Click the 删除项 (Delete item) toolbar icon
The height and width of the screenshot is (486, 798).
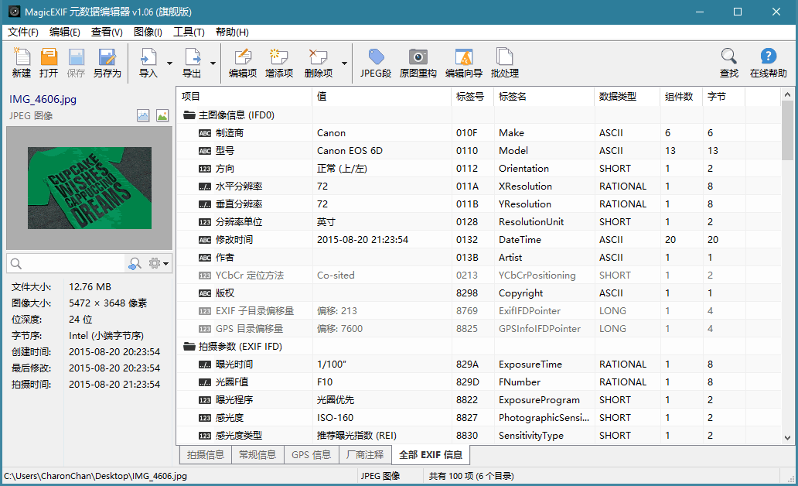click(x=318, y=56)
